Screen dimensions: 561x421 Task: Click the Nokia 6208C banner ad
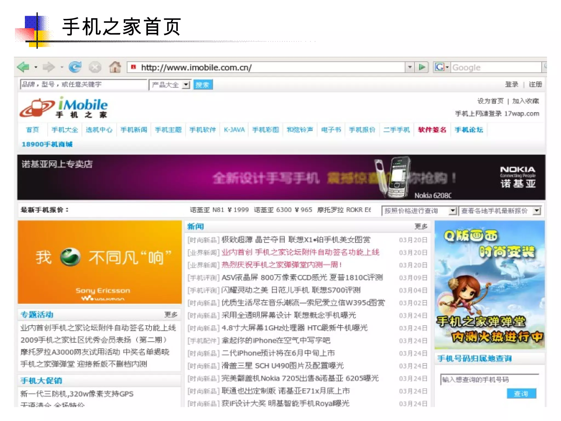coord(281,177)
